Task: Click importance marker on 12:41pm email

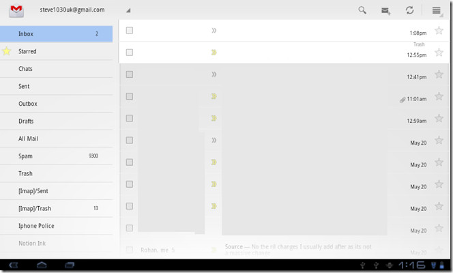Action: [x=214, y=74]
